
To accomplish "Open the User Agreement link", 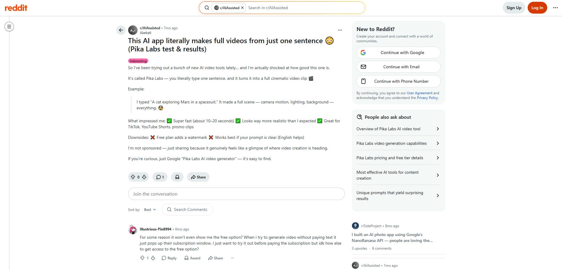I will [419, 93].
